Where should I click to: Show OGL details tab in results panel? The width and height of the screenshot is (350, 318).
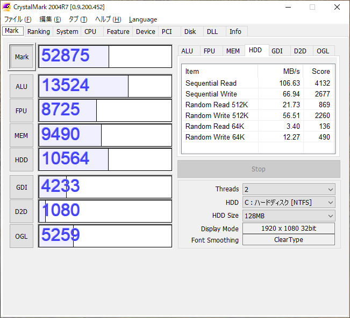[x=323, y=51]
